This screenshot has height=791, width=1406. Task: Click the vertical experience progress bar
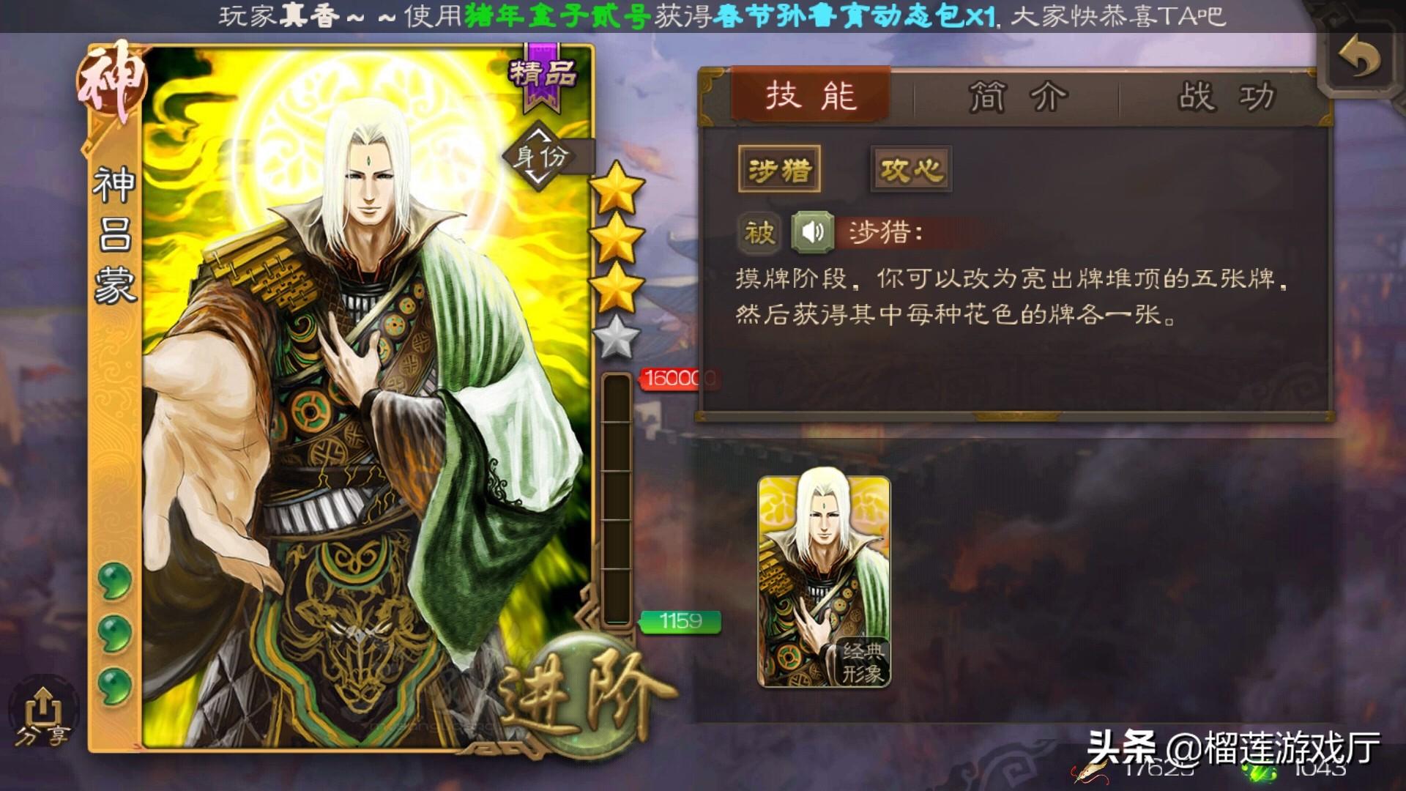point(617,500)
